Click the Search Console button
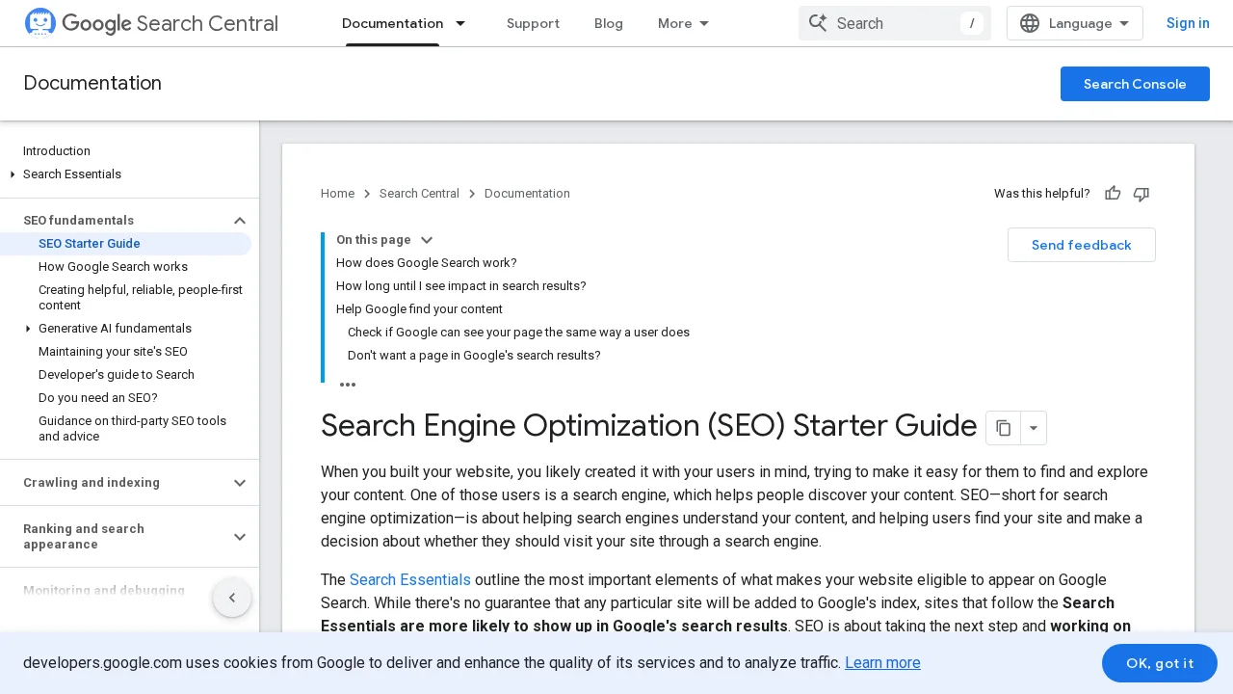The height and width of the screenshot is (694, 1233). (x=1135, y=84)
